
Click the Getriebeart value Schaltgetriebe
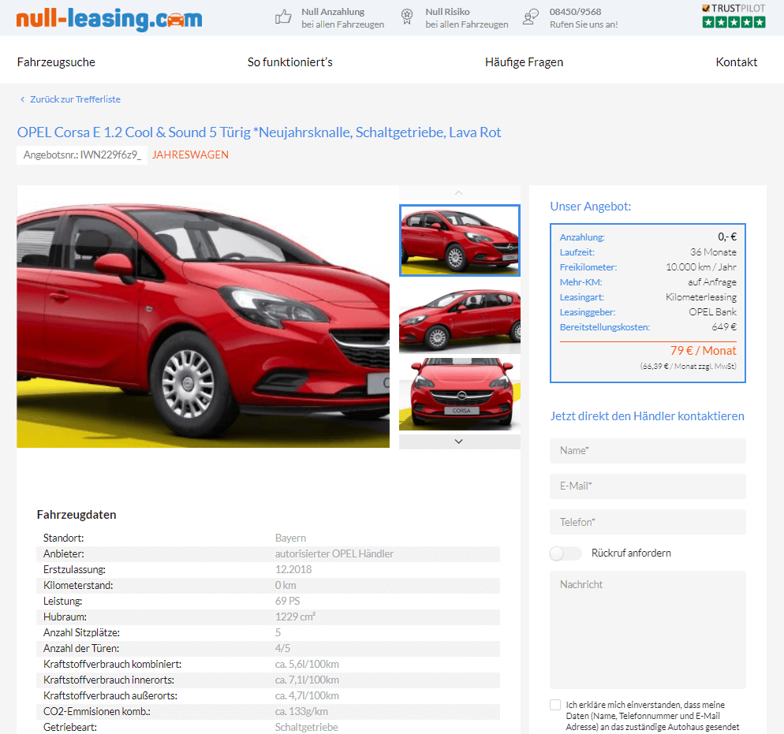307,728
